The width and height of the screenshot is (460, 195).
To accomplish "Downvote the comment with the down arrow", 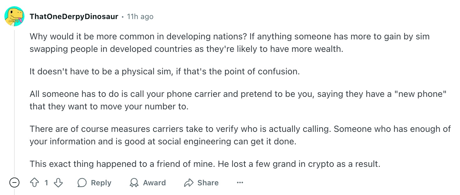I will [58, 183].
